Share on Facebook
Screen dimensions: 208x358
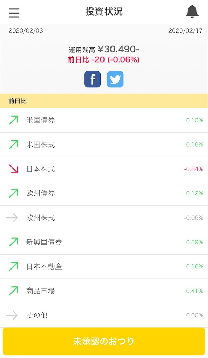click(93, 79)
